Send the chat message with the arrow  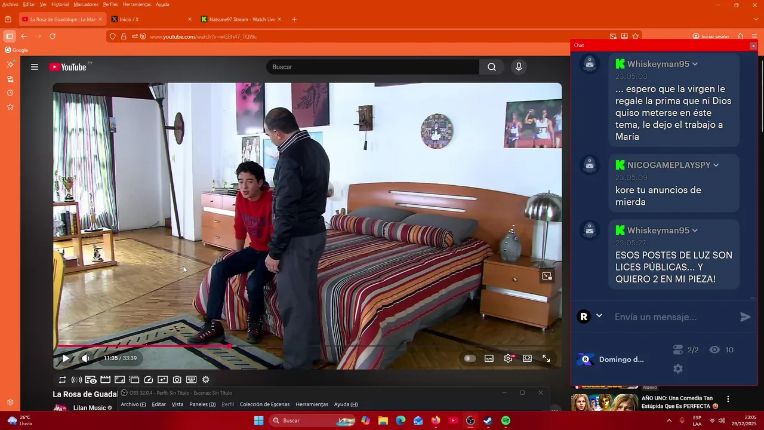point(745,317)
